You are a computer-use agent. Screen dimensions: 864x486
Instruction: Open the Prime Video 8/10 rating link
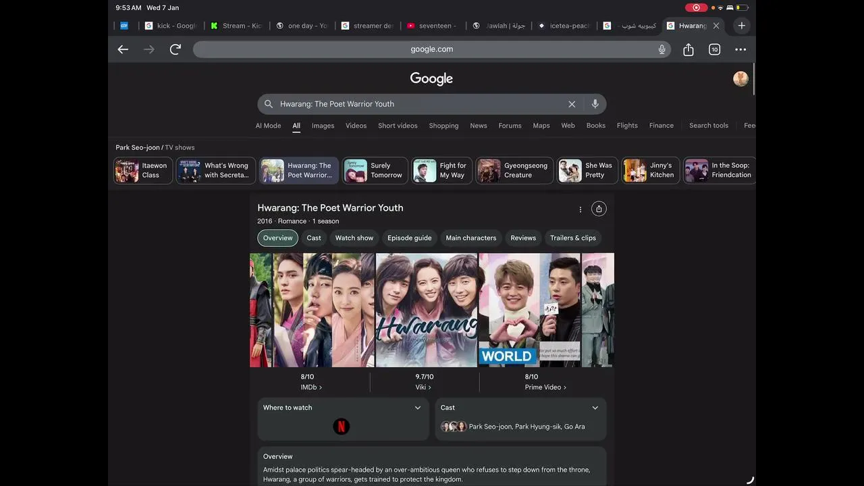(x=545, y=382)
